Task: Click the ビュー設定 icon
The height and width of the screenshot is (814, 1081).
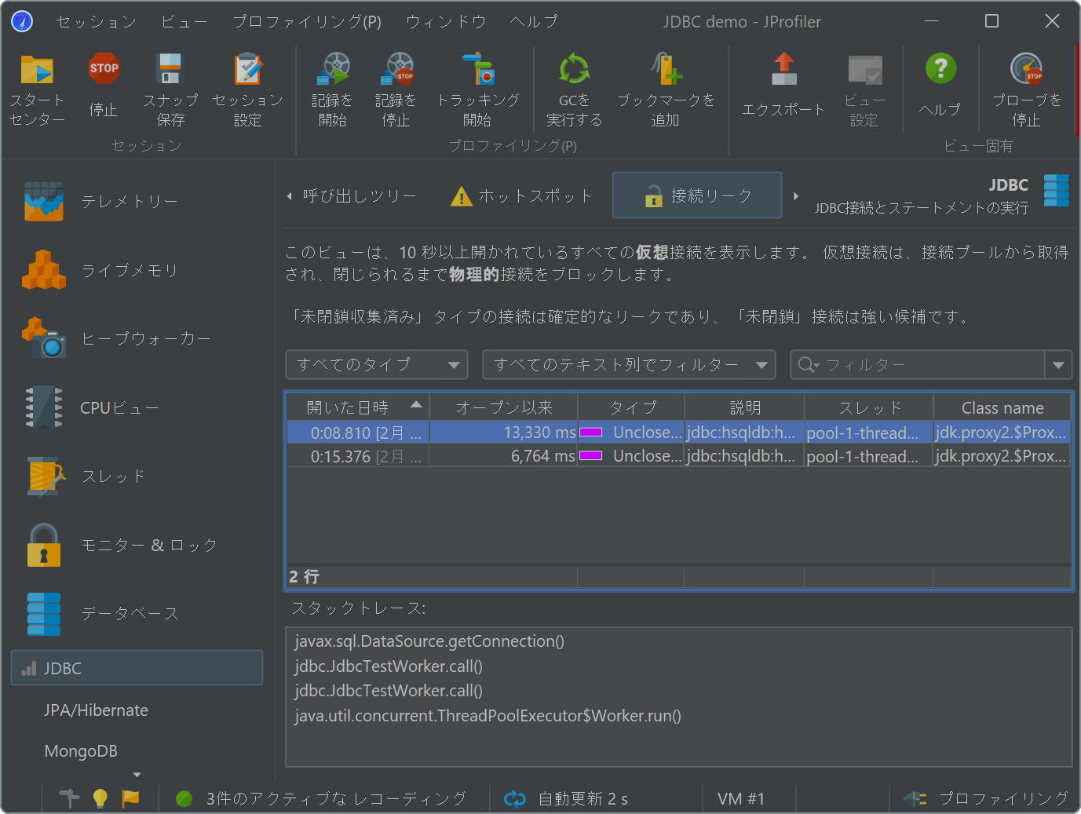Action: point(864,70)
